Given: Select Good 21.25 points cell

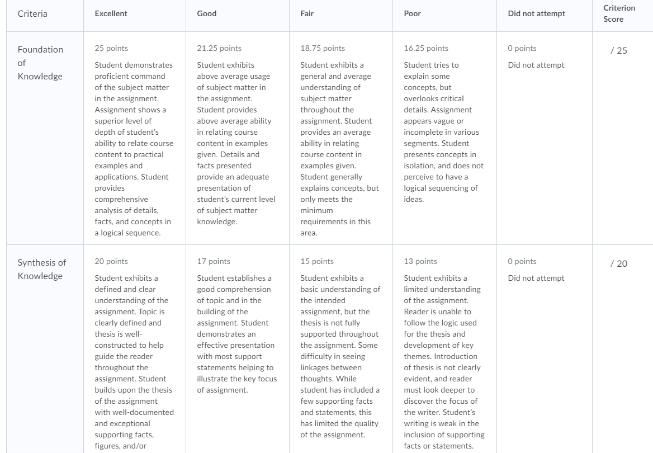Looking at the screenshot, I should pyautogui.click(x=238, y=138).
